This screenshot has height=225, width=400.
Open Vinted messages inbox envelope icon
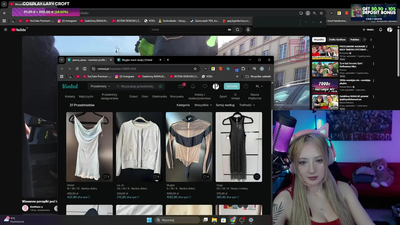pyautogui.click(x=181, y=86)
